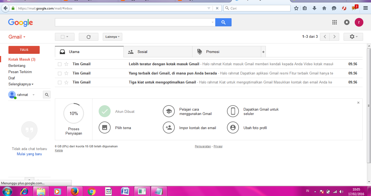Open the account avatar 'r'
Screen dimensions: 371x196
pos(359,22)
